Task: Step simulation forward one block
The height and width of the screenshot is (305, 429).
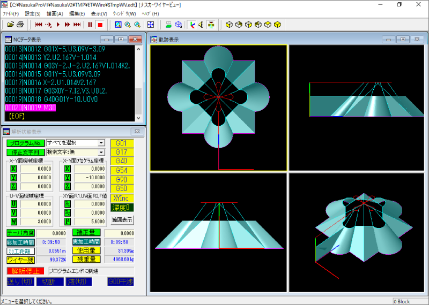Action: pos(48,25)
